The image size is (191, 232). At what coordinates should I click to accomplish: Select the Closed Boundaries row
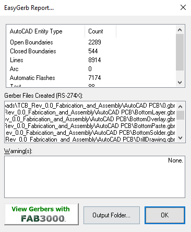coord(91,51)
